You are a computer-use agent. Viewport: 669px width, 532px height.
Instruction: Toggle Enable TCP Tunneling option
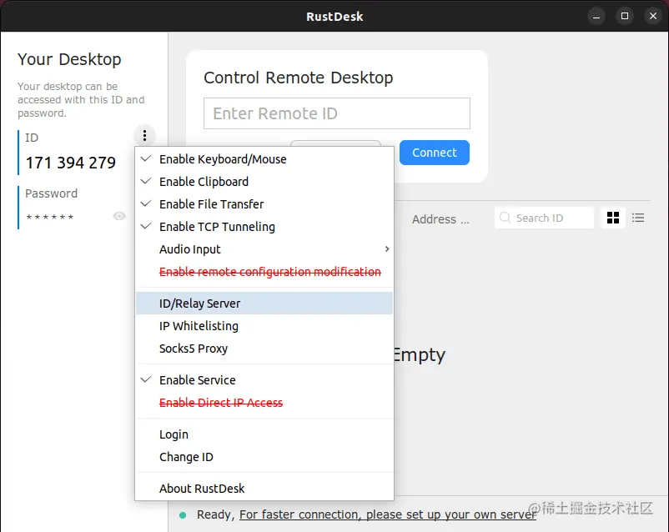[x=264, y=227]
